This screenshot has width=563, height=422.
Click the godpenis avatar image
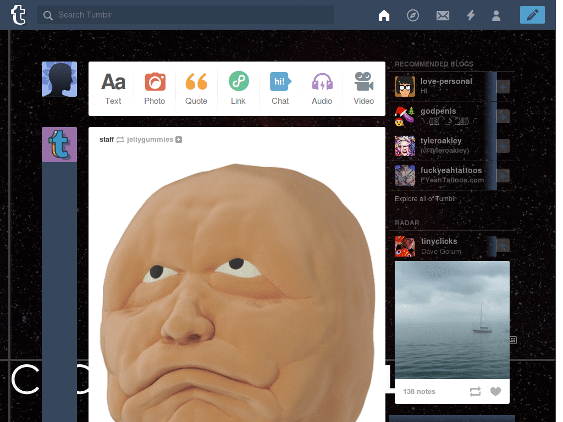tap(405, 116)
